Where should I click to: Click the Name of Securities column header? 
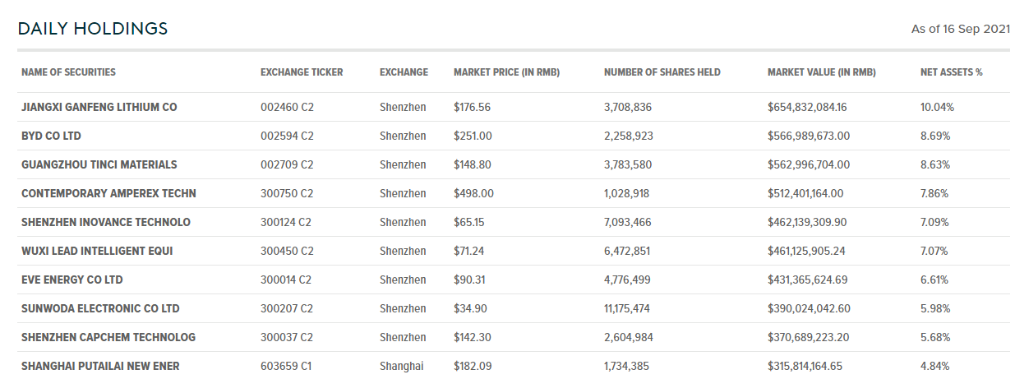pyautogui.click(x=68, y=72)
